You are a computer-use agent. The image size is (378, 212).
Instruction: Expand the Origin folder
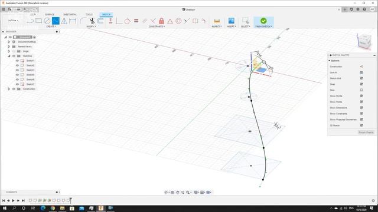click(9, 51)
